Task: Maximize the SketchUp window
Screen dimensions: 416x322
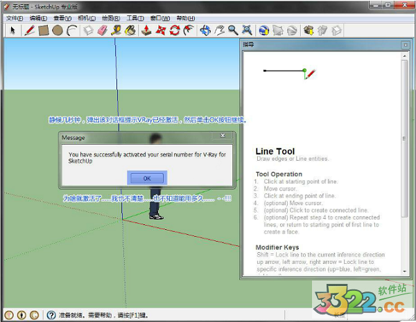Action: click(x=388, y=5)
